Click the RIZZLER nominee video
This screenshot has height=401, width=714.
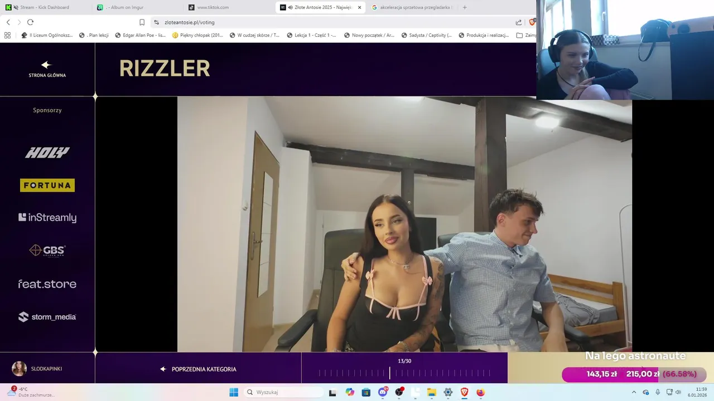coord(404,224)
